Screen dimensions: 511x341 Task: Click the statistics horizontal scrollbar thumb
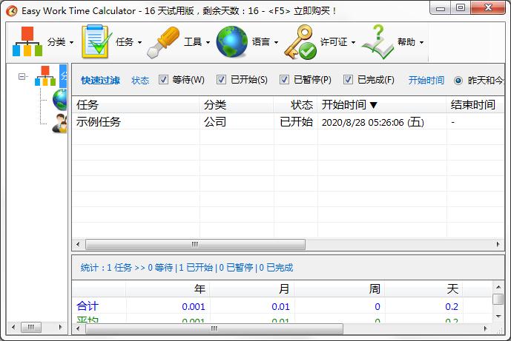(x=214, y=328)
